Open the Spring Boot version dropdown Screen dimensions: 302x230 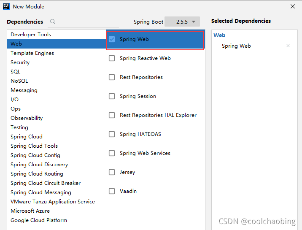tap(182, 22)
